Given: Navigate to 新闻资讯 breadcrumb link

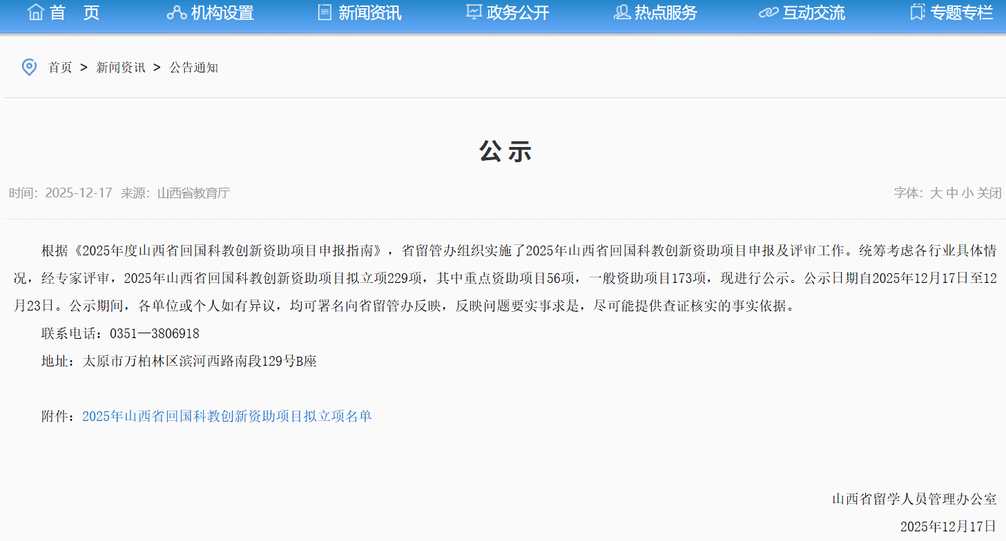Looking at the screenshot, I should point(121,68).
